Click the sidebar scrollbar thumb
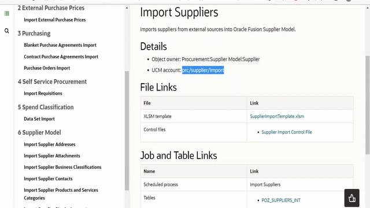The width and height of the screenshot is (370, 208). tap(127, 131)
